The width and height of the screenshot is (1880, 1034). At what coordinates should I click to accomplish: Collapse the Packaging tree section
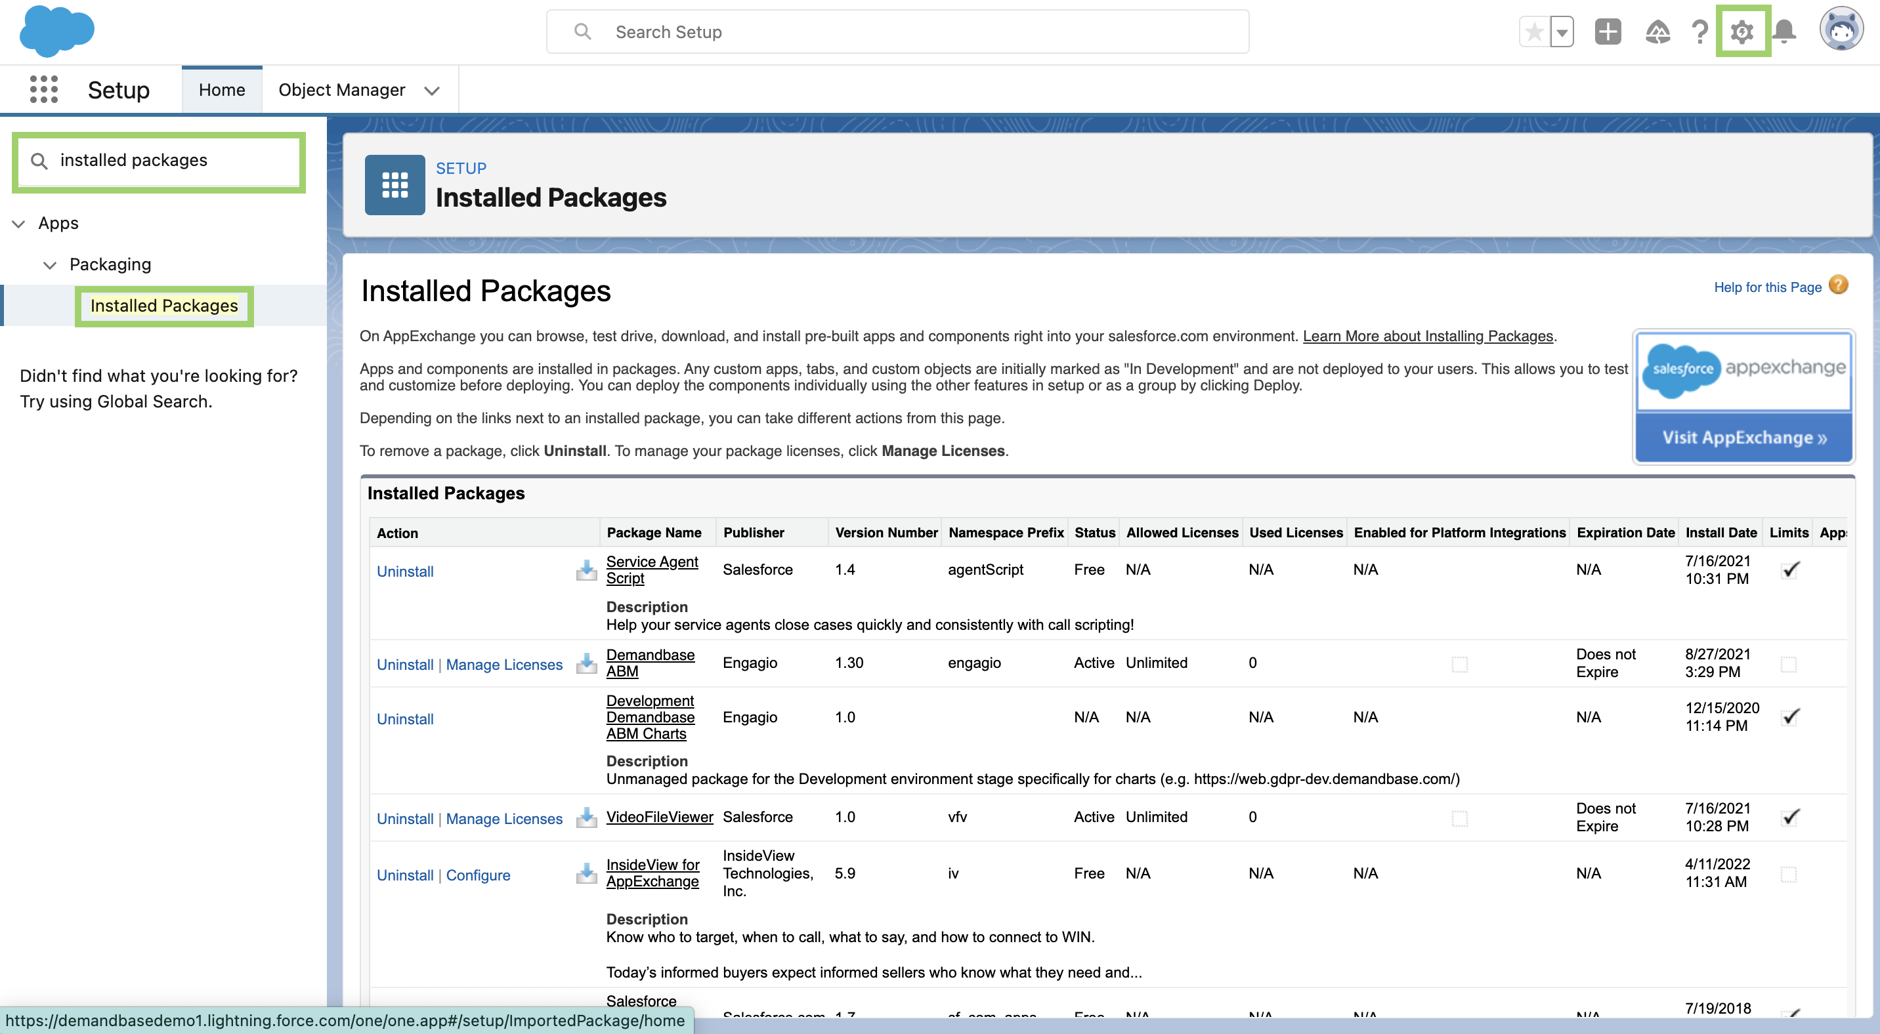[x=50, y=264]
